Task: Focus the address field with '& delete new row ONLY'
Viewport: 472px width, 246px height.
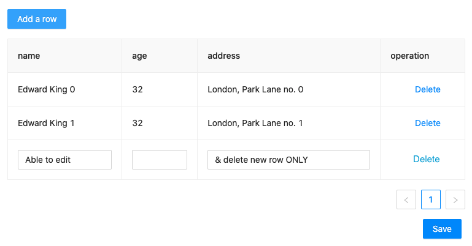Action: (x=288, y=160)
